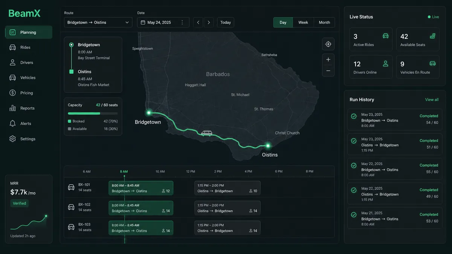This screenshot has width=452, height=254.
Task: Click completed check icon for May 21 run
Action: [x=354, y=215]
